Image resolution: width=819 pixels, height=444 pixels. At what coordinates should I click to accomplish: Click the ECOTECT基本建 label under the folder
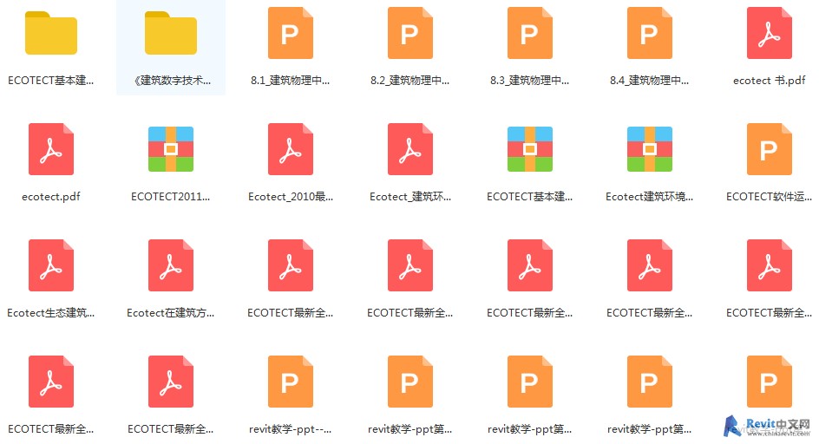pyautogui.click(x=51, y=81)
